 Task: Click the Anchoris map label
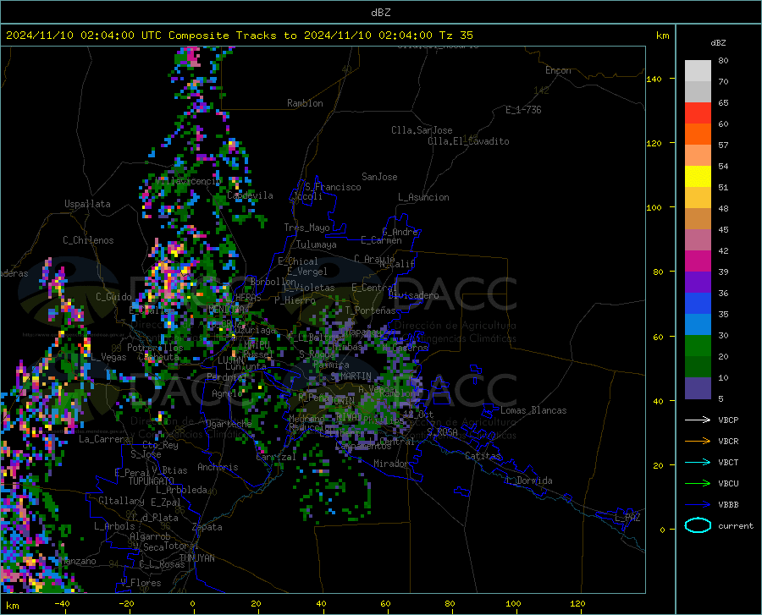click(218, 467)
